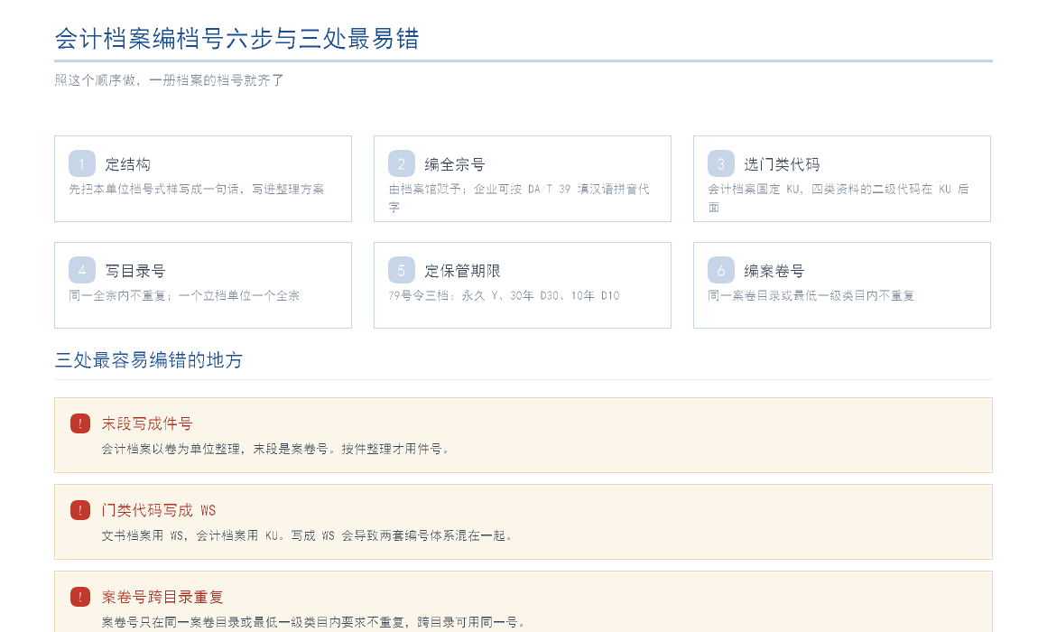The width and height of the screenshot is (1047, 632).
Task: Click the 定保管期限 card title
Action: (x=463, y=271)
